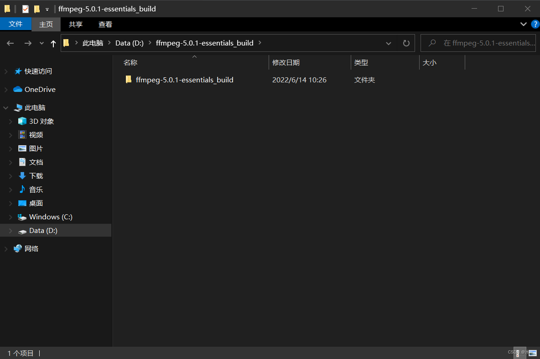This screenshot has width=540, height=359.
Task: Switch to the 主页 ribbon tab
Action: 46,25
